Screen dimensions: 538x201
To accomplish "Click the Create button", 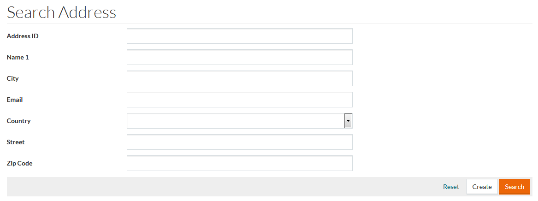I will 482,187.
